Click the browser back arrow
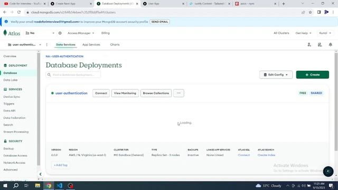The image size is (338, 190). (x=5, y=12)
